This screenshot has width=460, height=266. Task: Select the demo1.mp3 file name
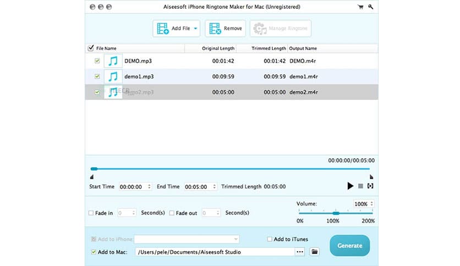139,76
